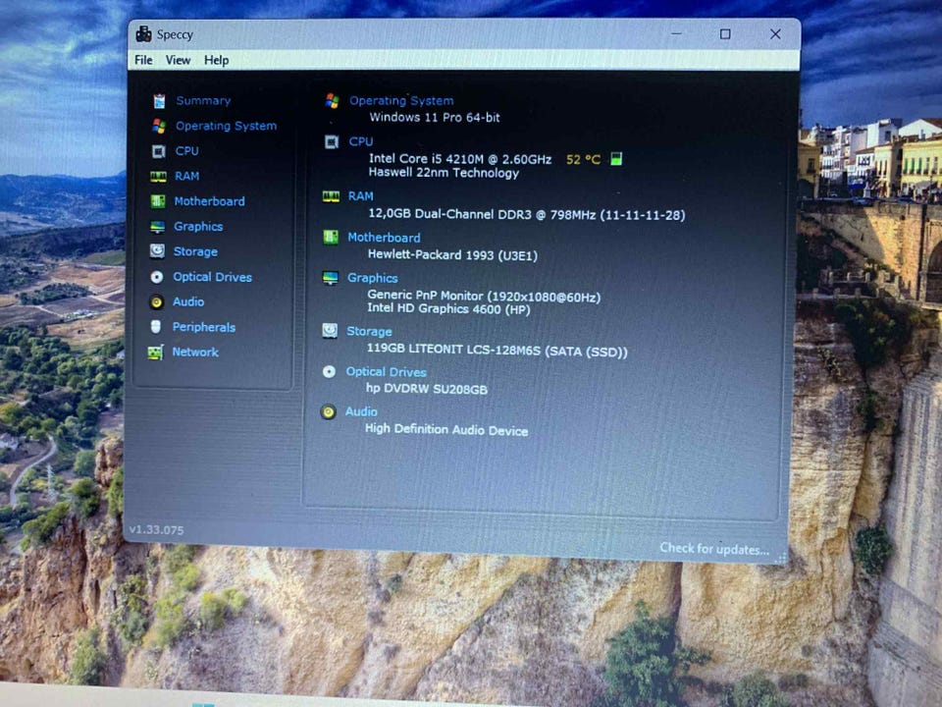Click the Motherboard icon in summary panel
The height and width of the screenshot is (707, 942).
click(x=331, y=238)
